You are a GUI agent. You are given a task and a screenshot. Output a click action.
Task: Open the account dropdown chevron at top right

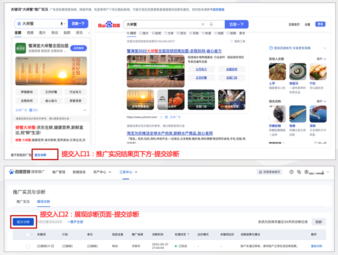tap(328, 172)
